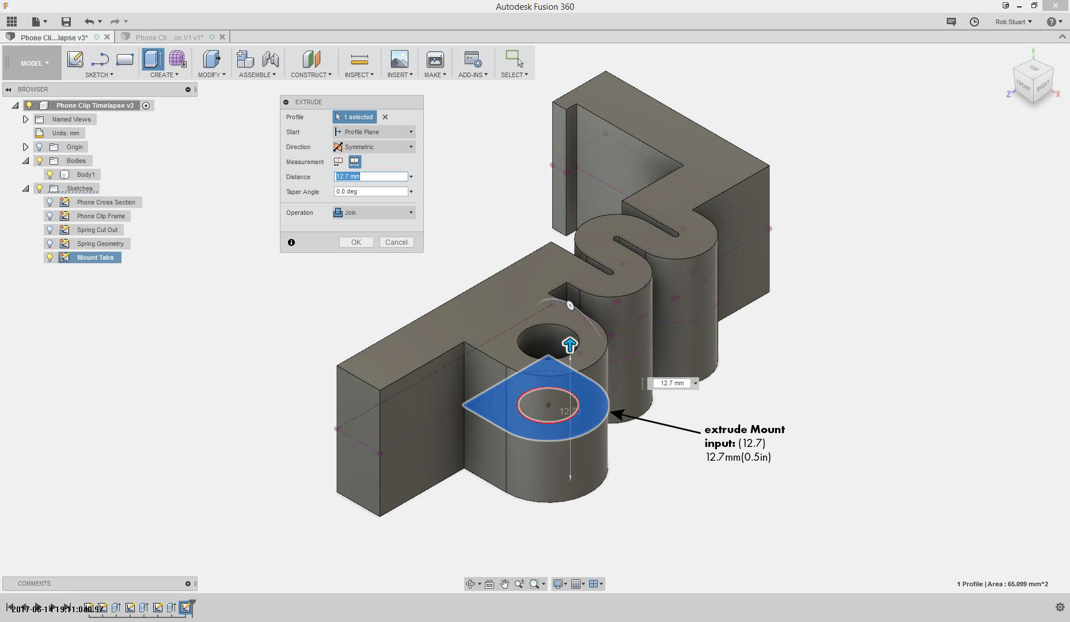Toggle visibility of Mount Tabs sketch
The image size is (1070, 622).
tap(50, 257)
